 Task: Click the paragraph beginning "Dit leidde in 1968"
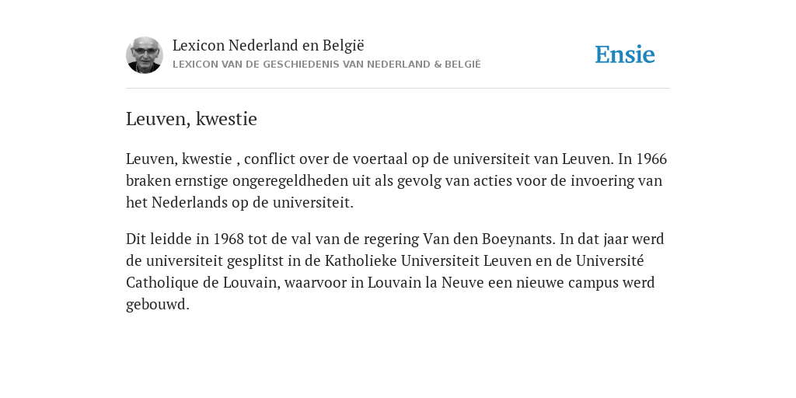395,271
